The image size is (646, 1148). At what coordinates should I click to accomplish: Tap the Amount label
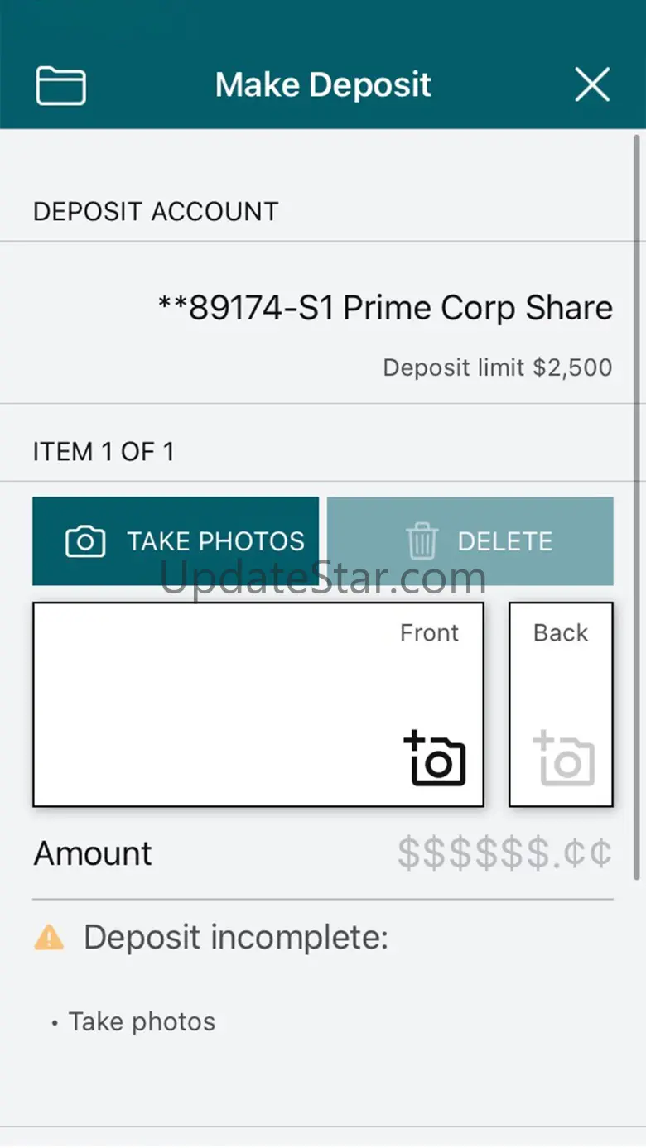tap(93, 853)
